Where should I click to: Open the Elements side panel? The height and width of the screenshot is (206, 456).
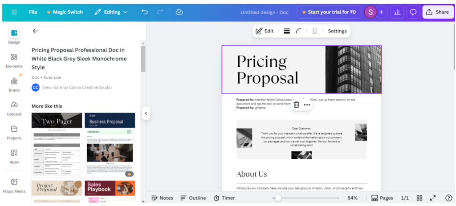coord(14,61)
